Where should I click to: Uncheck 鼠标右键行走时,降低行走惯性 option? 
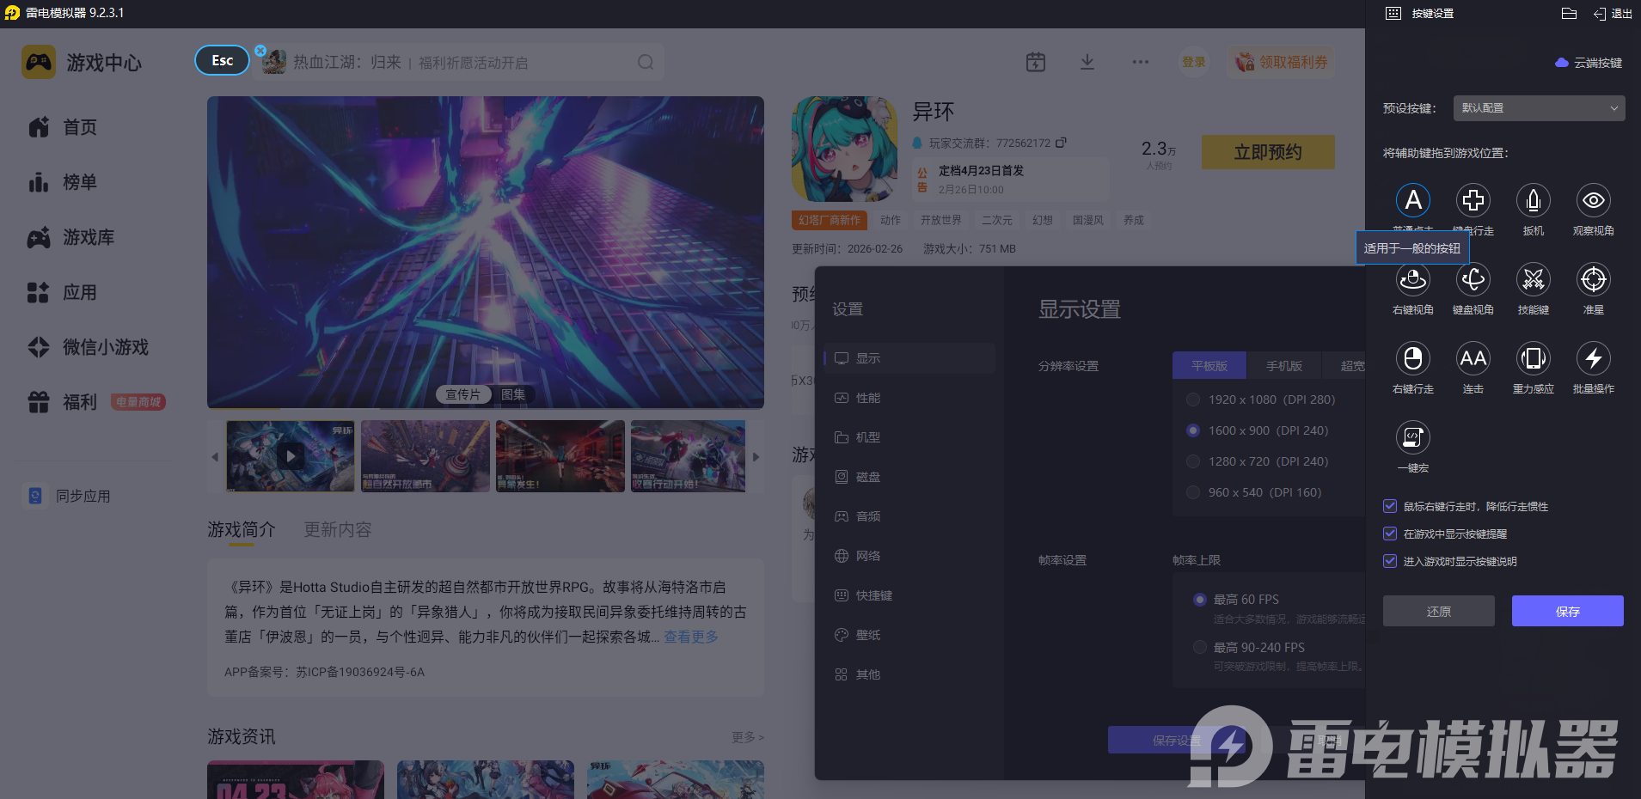[x=1390, y=507]
